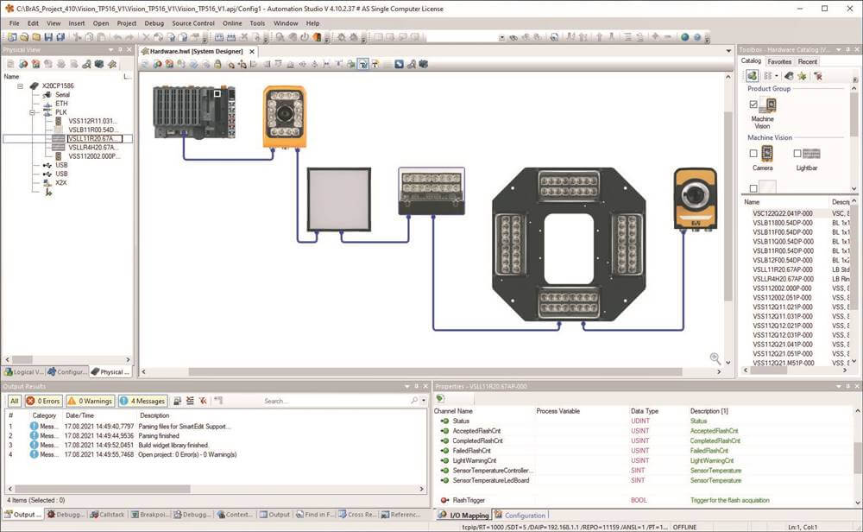Open the Search Physical View magnifier icon
Image resolution: width=863 pixels, height=532 pixels.
(x=85, y=63)
